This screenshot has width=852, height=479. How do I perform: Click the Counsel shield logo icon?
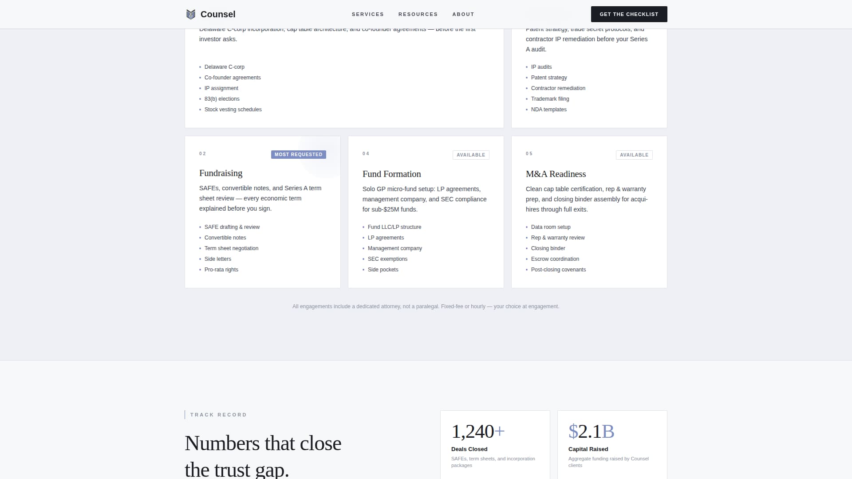coord(190,14)
